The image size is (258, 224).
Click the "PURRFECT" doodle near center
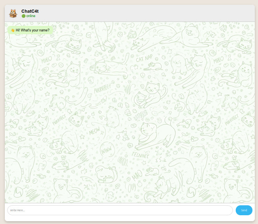102,88
